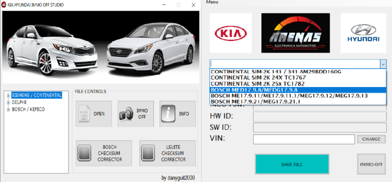Screen dimensions: 392x182
Task: Click the OPEN button with binary file icon
Action: pyautogui.click(x=94, y=113)
